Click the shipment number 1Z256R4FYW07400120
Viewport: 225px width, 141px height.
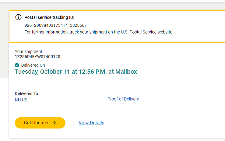click(x=37, y=57)
